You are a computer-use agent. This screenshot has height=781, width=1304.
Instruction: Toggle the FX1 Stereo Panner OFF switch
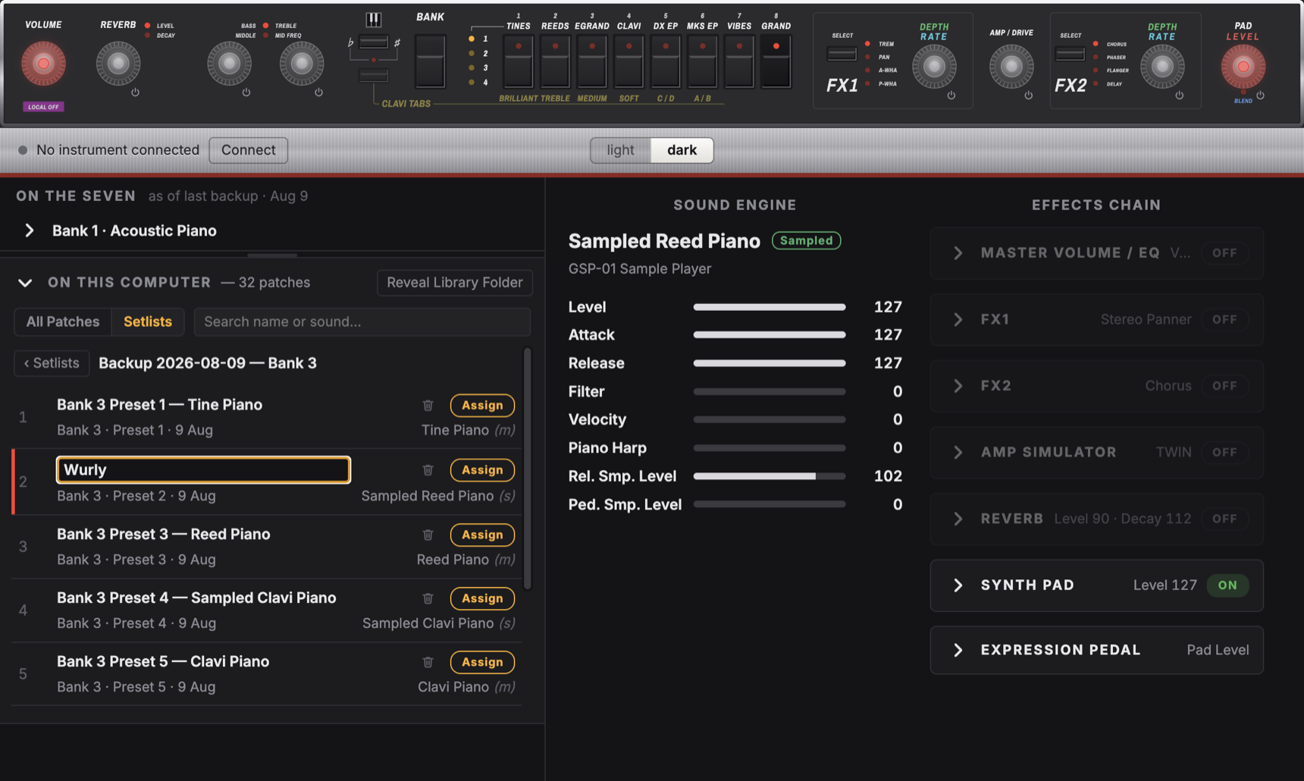pyautogui.click(x=1224, y=319)
